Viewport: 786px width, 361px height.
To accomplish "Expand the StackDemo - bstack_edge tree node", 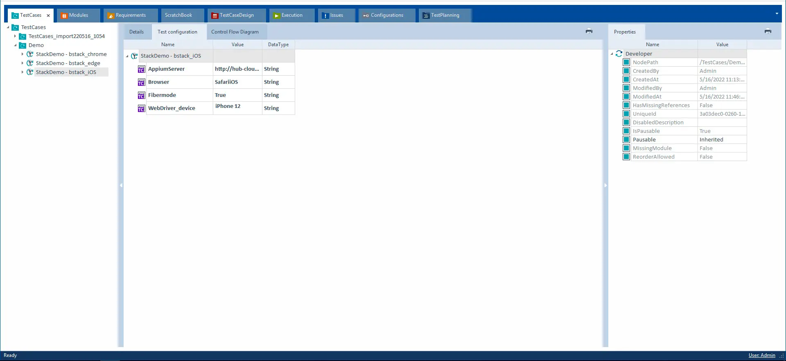I will [23, 63].
